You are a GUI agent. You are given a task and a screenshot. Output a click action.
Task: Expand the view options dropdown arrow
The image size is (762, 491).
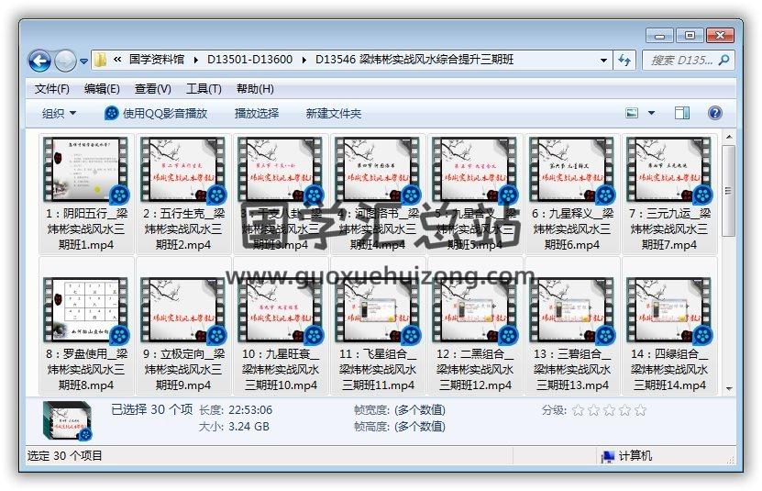pyautogui.click(x=652, y=113)
